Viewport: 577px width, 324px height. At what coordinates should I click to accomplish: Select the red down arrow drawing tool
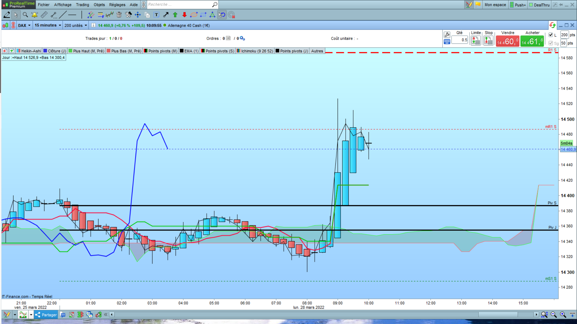tap(185, 15)
